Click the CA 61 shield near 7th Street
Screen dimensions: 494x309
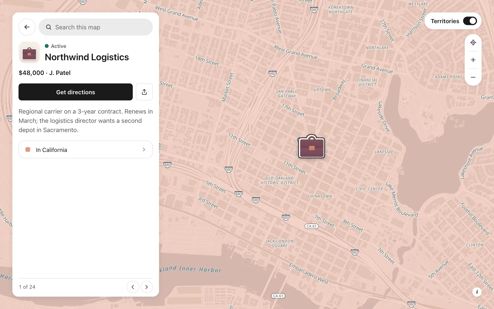[x=312, y=226]
